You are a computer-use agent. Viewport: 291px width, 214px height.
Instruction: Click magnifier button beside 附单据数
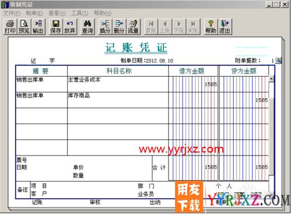tap(278, 61)
